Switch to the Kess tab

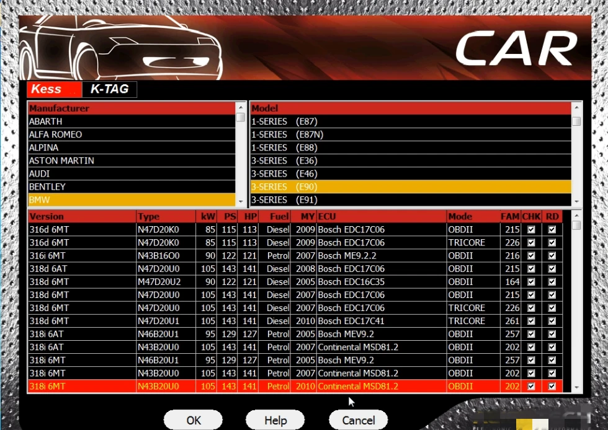54,89
